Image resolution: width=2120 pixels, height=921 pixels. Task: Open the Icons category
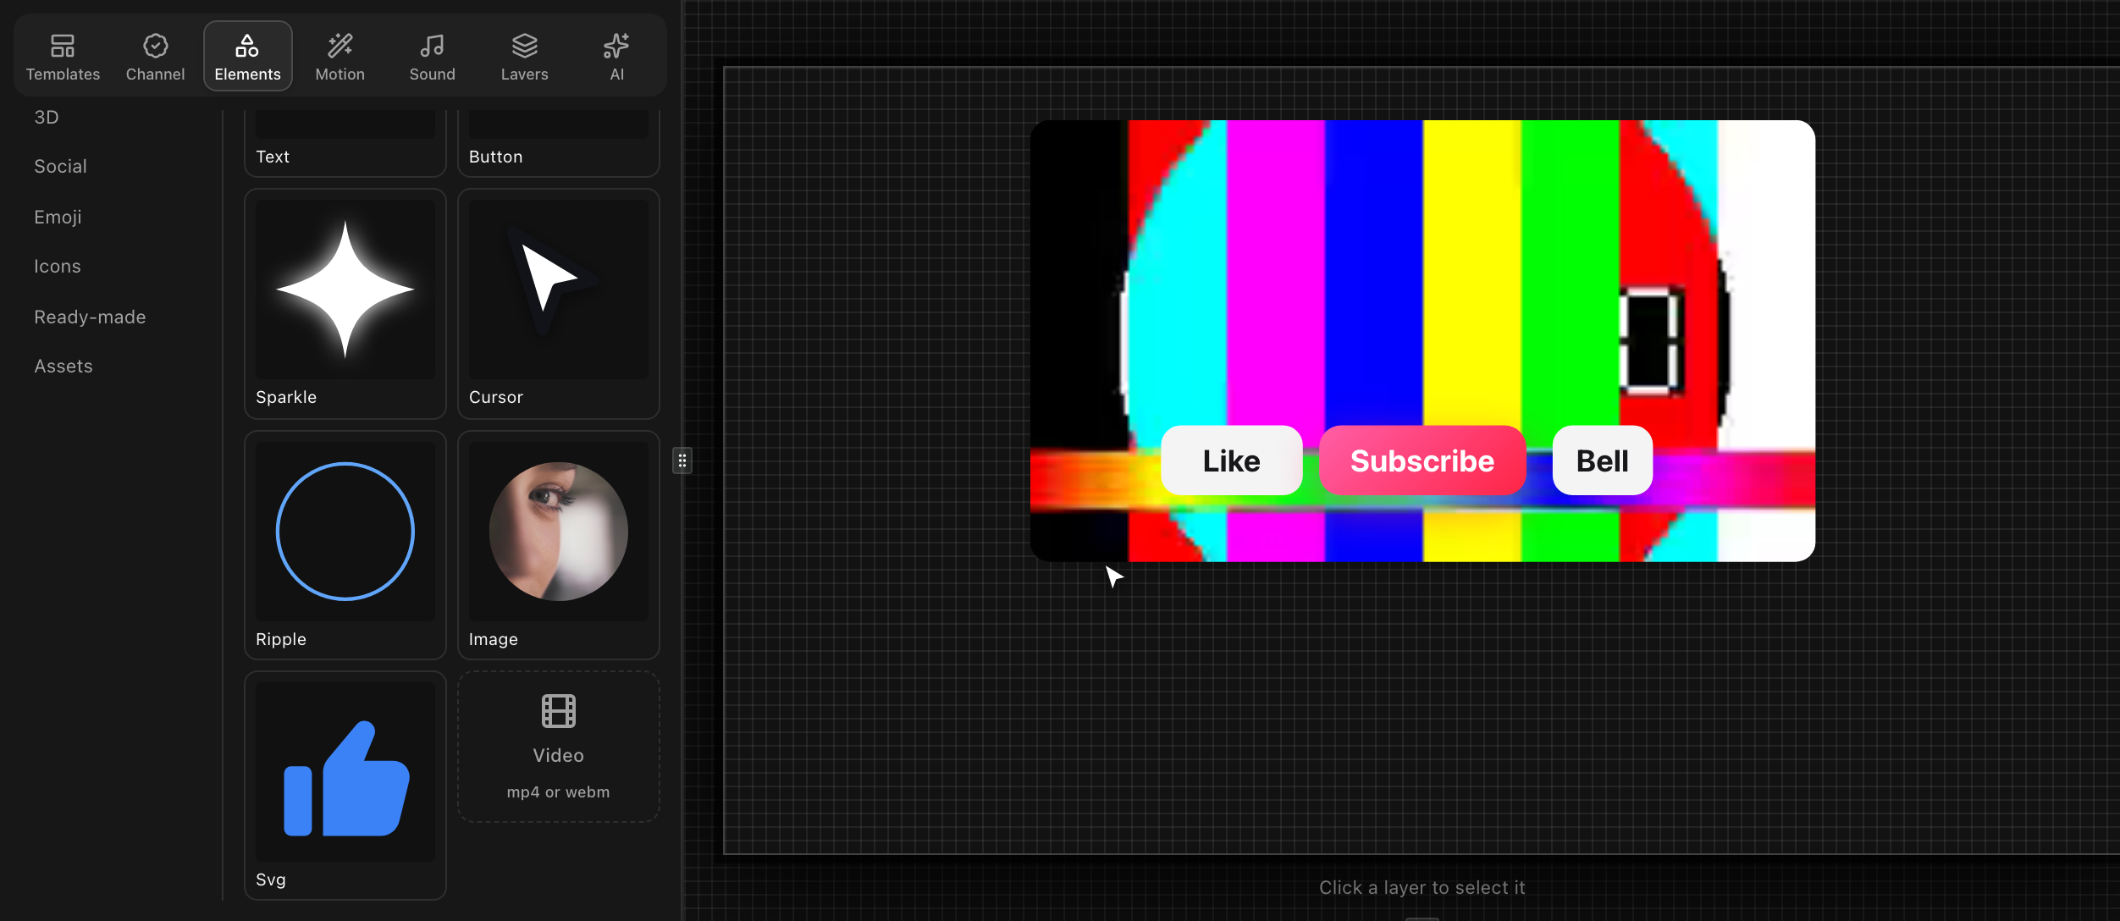pos(58,266)
